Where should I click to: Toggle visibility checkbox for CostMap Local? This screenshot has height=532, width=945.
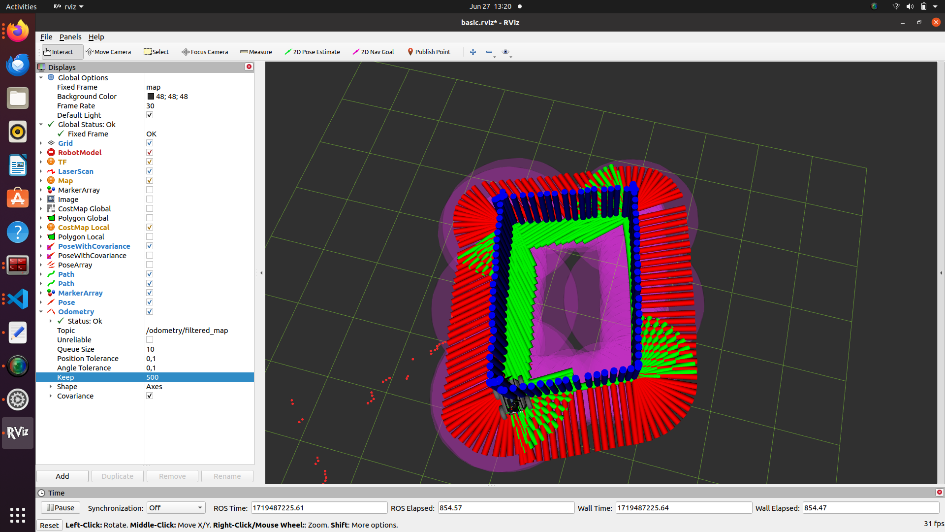pyautogui.click(x=148, y=227)
